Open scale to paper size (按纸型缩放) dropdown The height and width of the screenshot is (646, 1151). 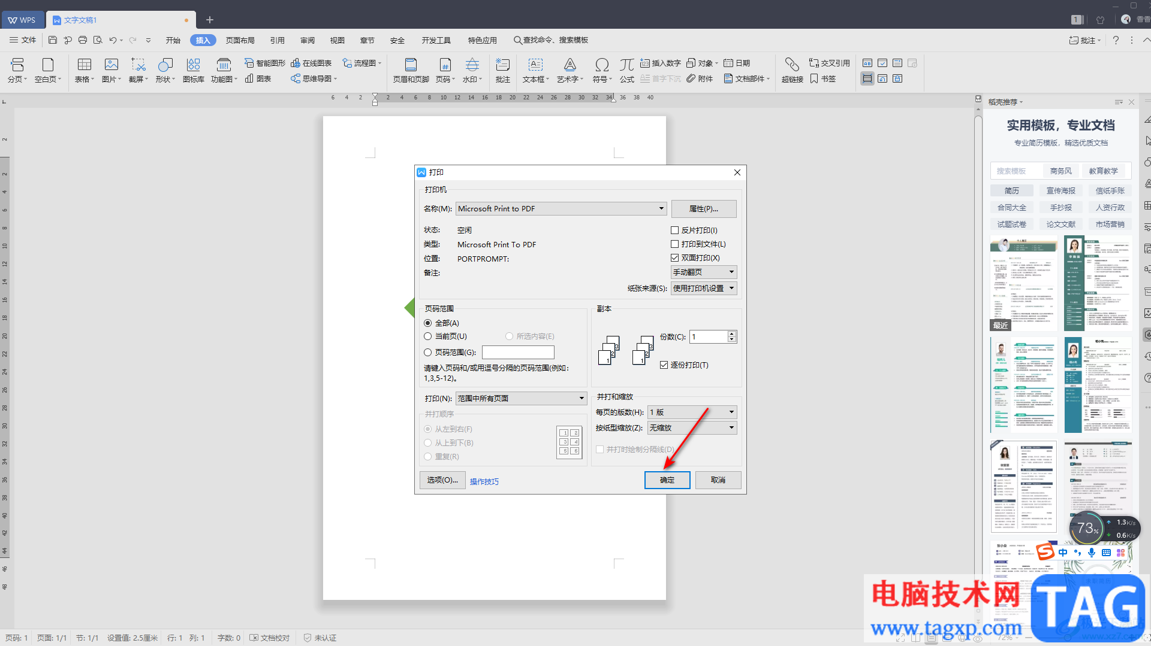click(x=692, y=427)
